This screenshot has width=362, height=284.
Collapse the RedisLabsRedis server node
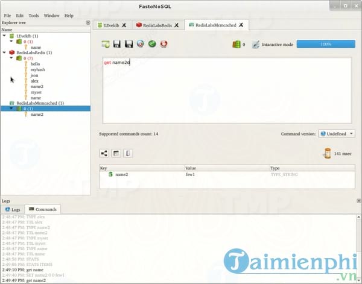click(5, 52)
